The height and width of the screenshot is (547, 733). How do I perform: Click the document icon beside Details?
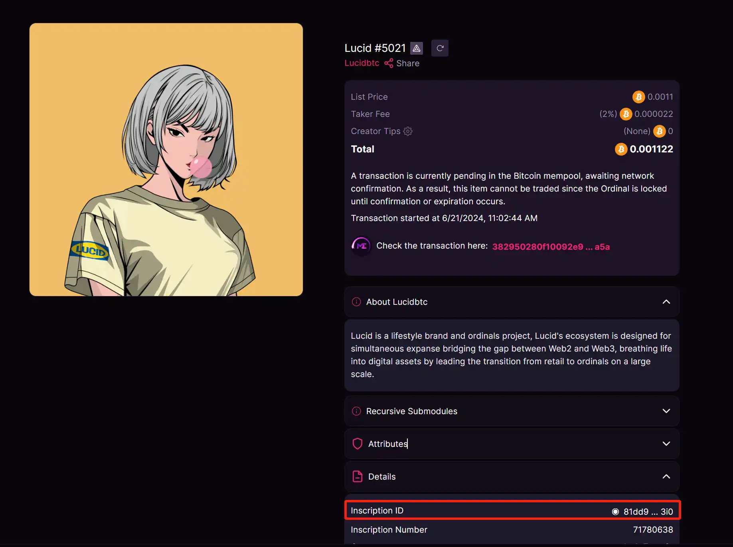pos(358,476)
